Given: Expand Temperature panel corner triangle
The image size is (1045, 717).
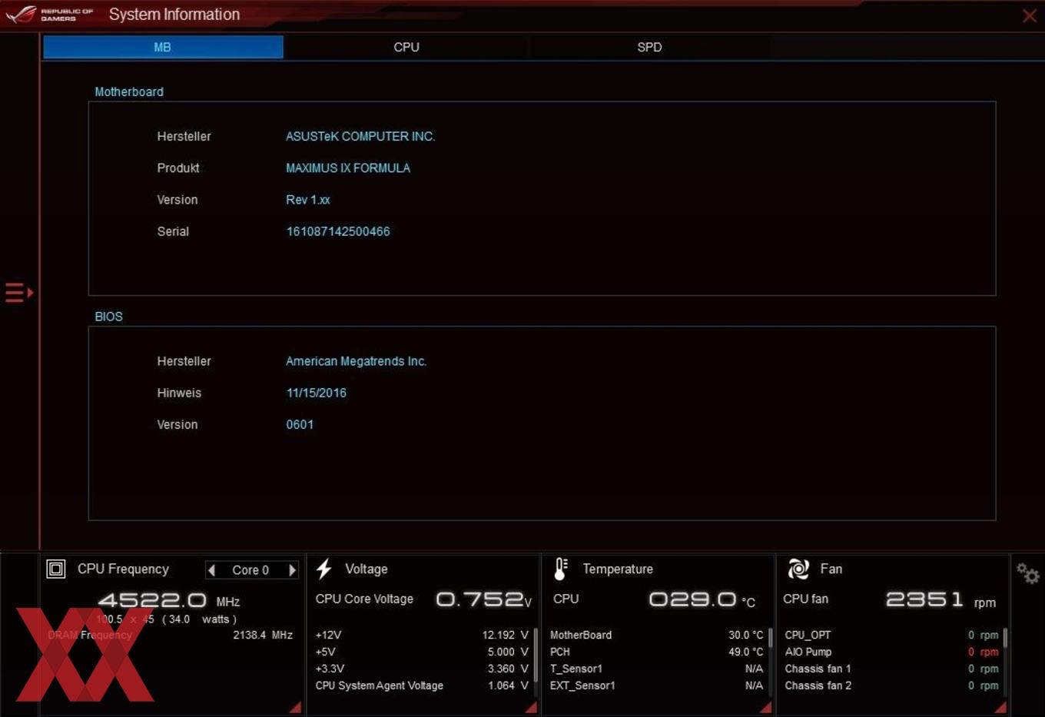Looking at the screenshot, I should (765, 707).
